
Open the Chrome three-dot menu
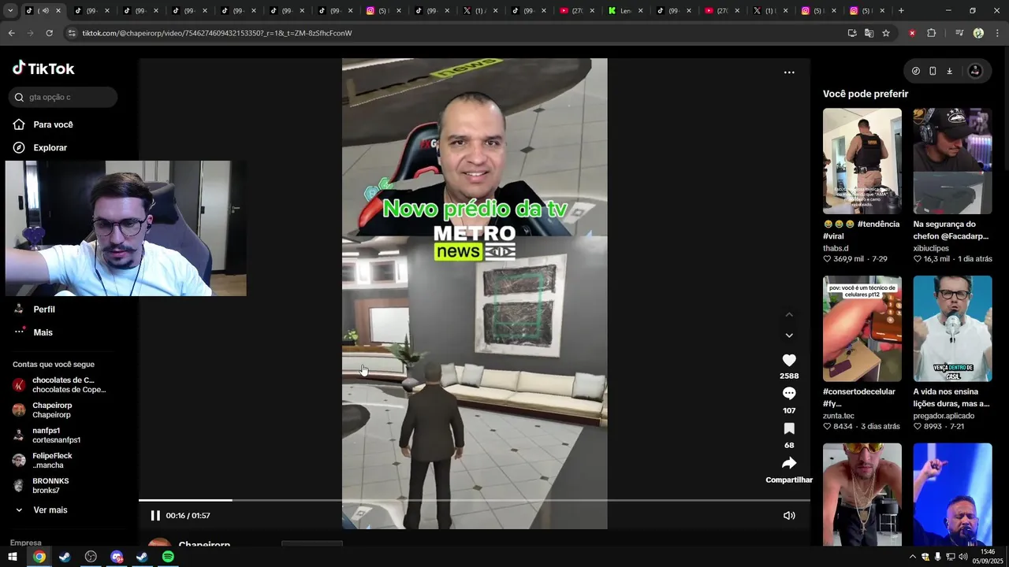pyautogui.click(x=998, y=33)
